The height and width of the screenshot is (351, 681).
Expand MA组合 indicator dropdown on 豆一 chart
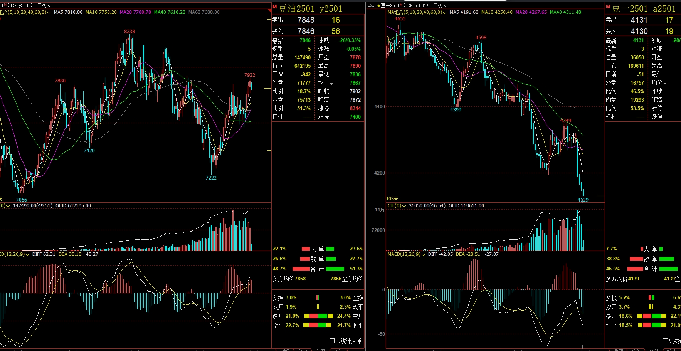tap(445, 13)
